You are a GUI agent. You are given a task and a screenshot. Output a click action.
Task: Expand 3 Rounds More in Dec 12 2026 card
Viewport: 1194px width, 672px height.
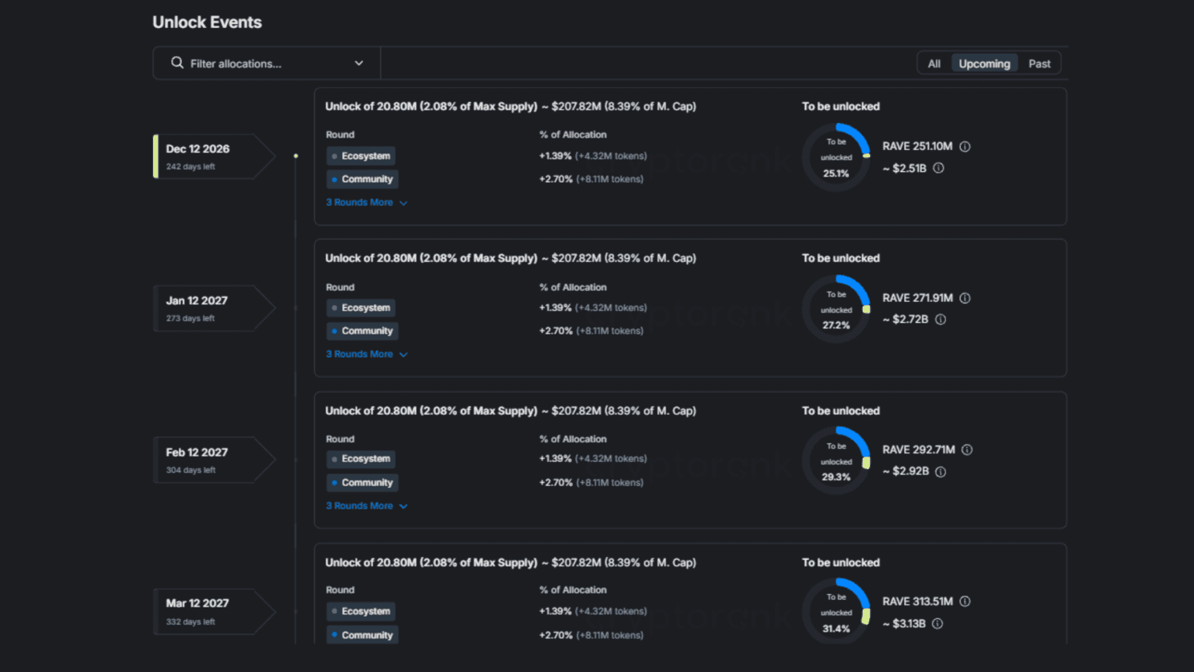click(366, 202)
